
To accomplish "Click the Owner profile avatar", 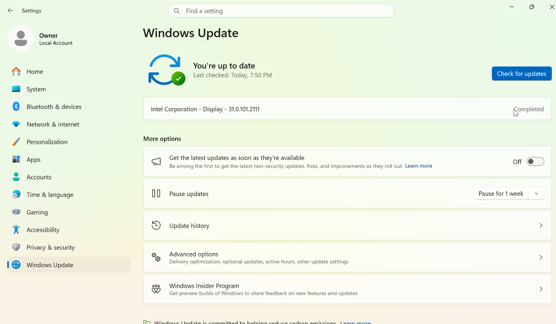I will 21,39.
